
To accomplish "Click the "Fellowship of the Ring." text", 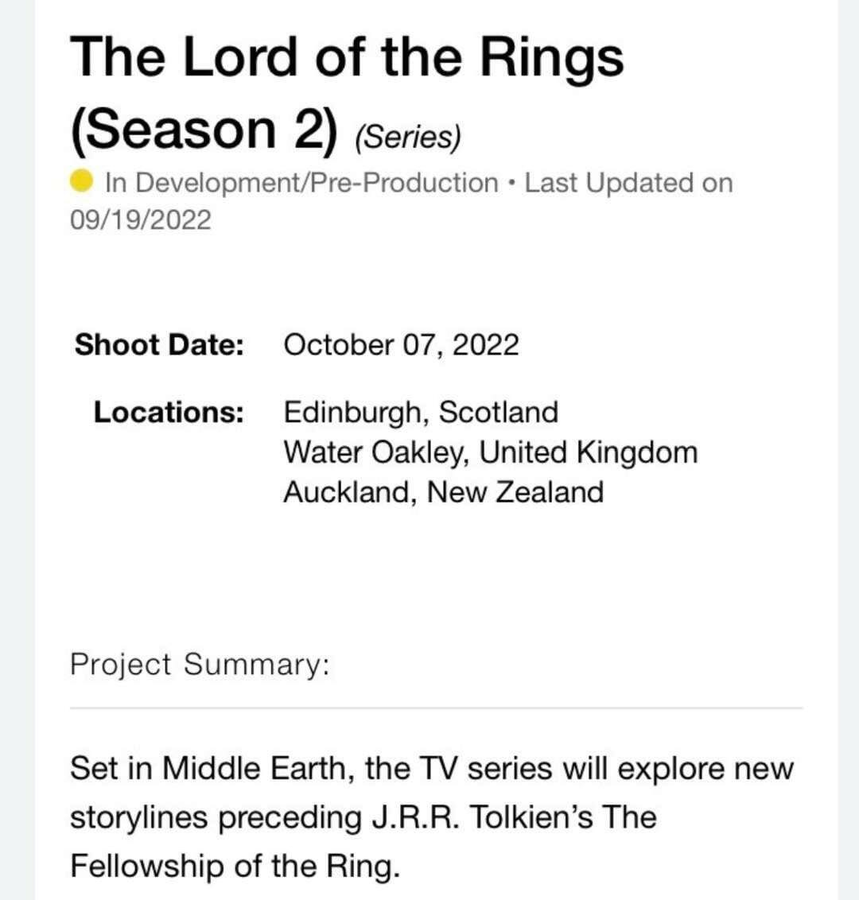I will tap(235, 865).
